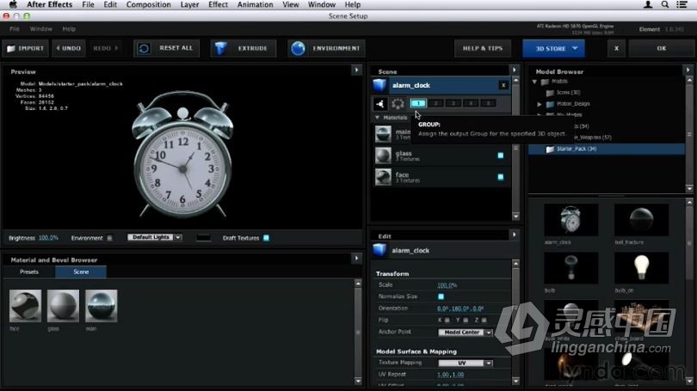Toggle the glass material visibility checkbox
The image size is (697, 391).
click(x=500, y=156)
